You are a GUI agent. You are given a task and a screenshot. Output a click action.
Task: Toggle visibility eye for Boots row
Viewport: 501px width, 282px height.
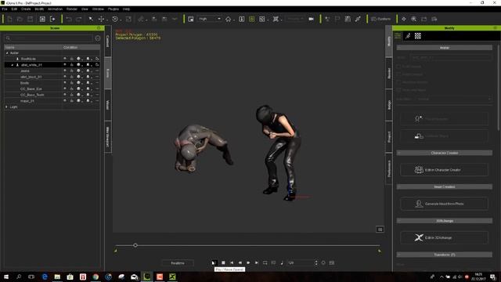65,83
